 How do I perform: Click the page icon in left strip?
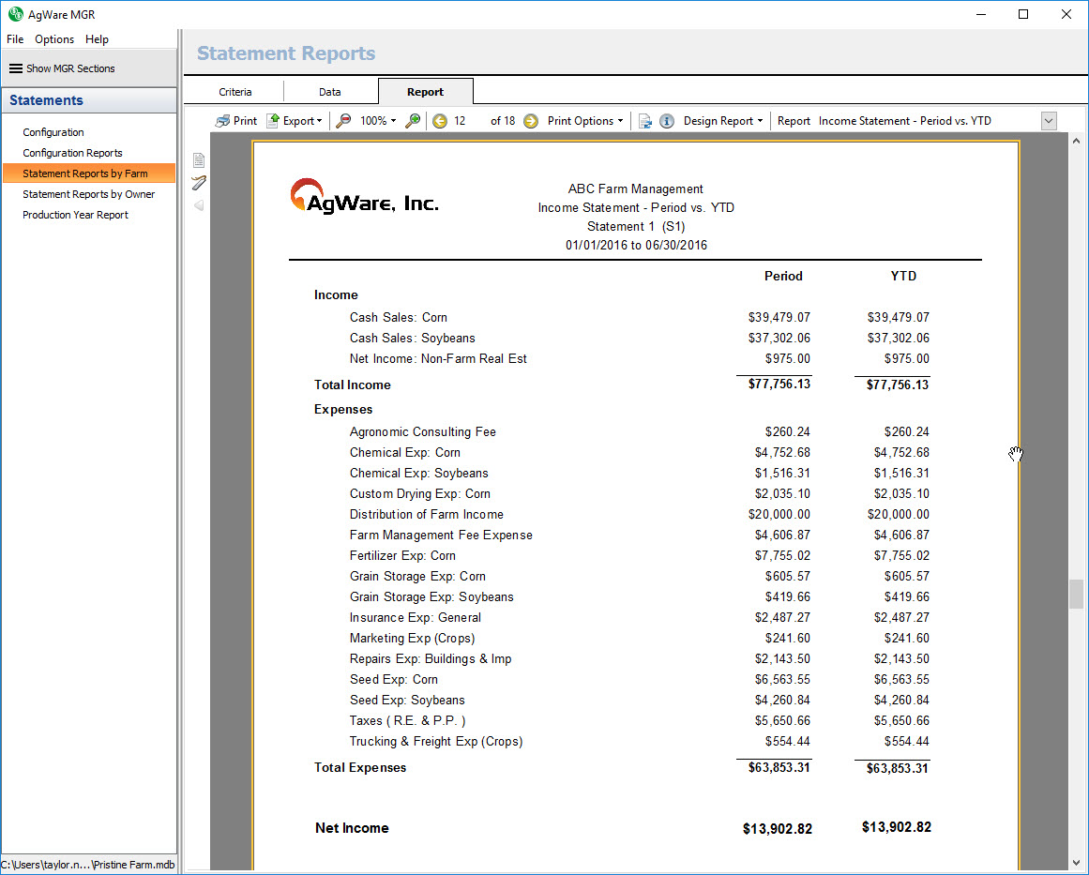click(199, 160)
